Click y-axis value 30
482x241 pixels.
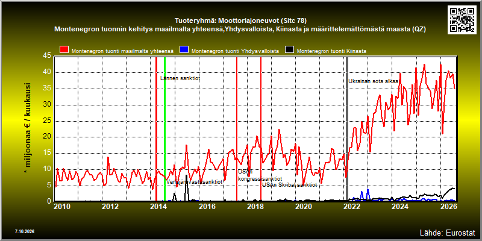click(47, 104)
